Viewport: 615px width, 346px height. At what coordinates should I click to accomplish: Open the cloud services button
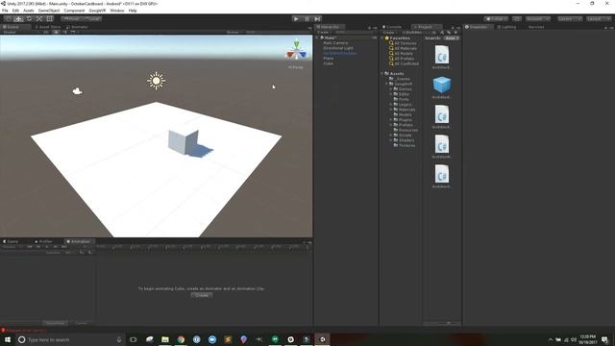click(x=517, y=18)
